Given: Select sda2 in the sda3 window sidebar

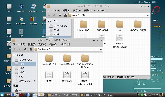Looking at the screenshot, I should [x=59, y=34].
